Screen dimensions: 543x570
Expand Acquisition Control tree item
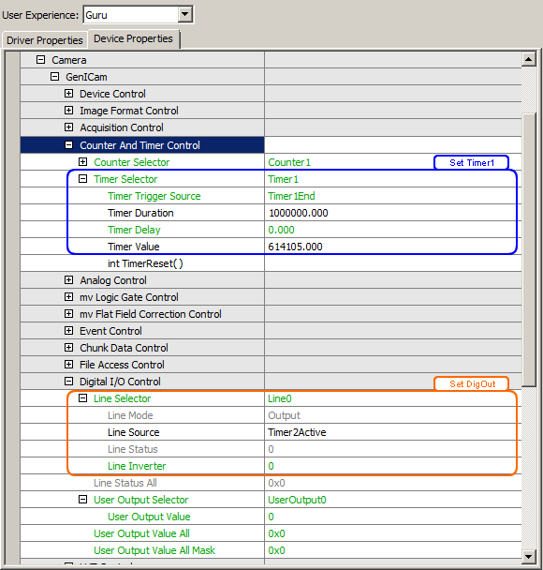click(x=68, y=127)
